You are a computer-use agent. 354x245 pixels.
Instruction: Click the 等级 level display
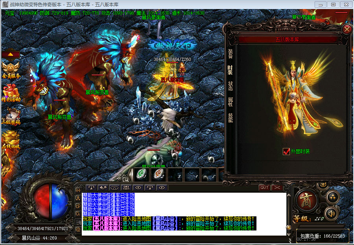click(x=308, y=218)
